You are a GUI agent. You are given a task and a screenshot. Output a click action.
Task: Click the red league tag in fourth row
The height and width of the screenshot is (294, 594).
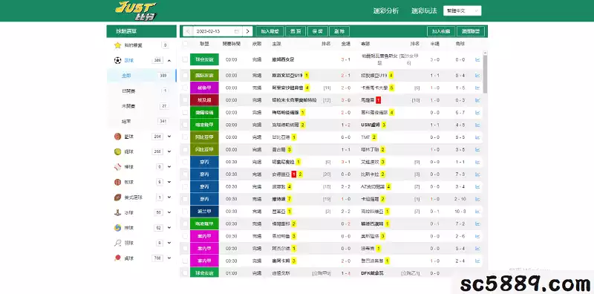pyautogui.click(x=204, y=100)
